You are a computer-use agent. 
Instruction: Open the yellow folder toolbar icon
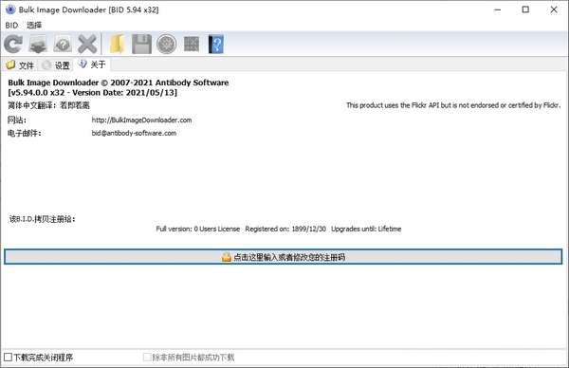pyautogui.click(x=117, y=45)
